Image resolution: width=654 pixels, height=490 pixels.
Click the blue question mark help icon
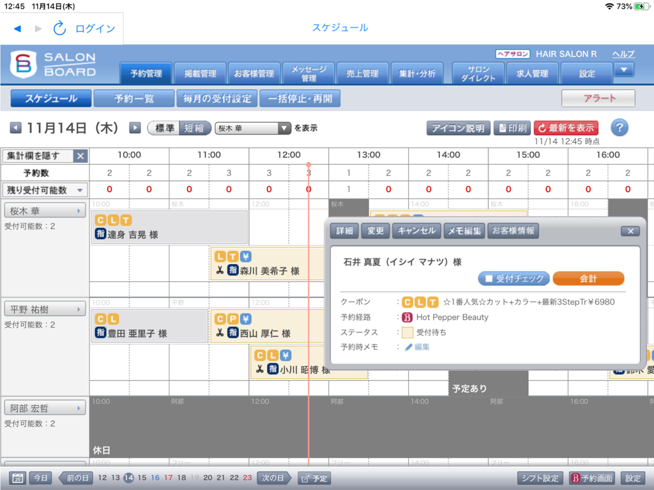pyautogui.click(x=618, y=128)
